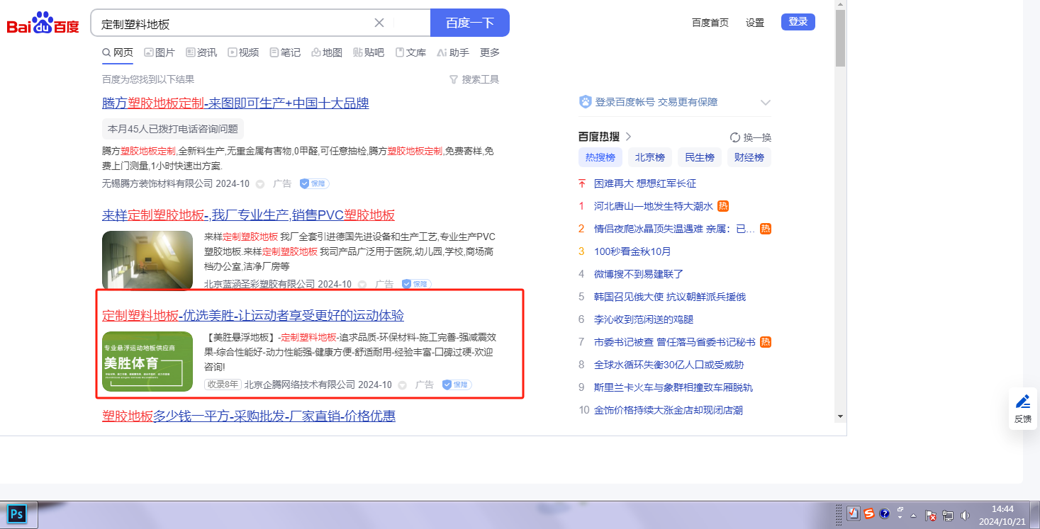Viewport: 1040px width, 529px height.
Task: Open Photoshop from the taskbar
Action: pyautogui.click(x=17, y=513)
